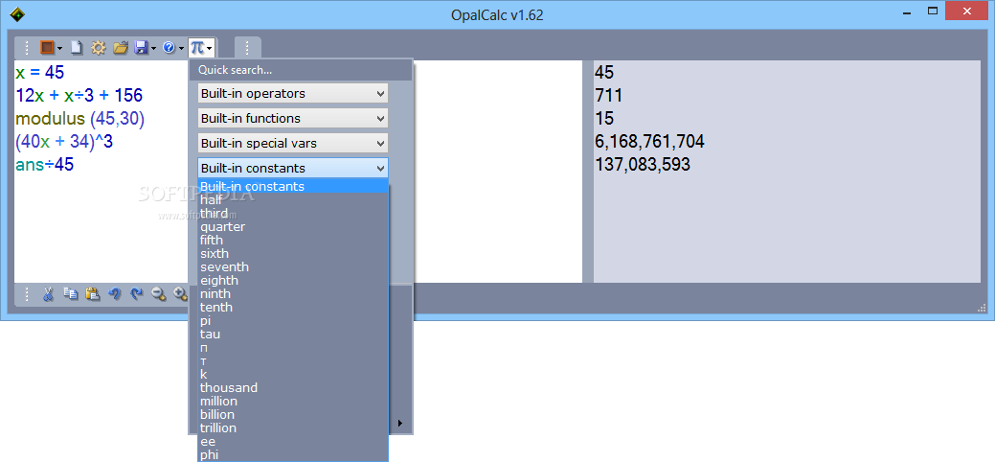Open the Built-in operators dropdown
The image size is (995, 462).
[x=292, y=93]
